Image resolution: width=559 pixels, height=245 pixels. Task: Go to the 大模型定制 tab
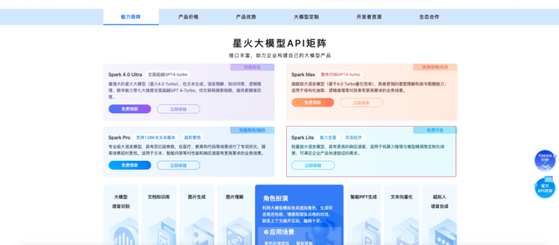pos(306,17)
